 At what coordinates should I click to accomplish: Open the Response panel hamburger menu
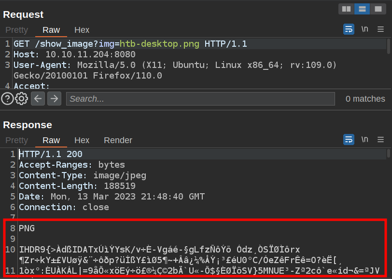pyautogui.click(x=381, y=140)
